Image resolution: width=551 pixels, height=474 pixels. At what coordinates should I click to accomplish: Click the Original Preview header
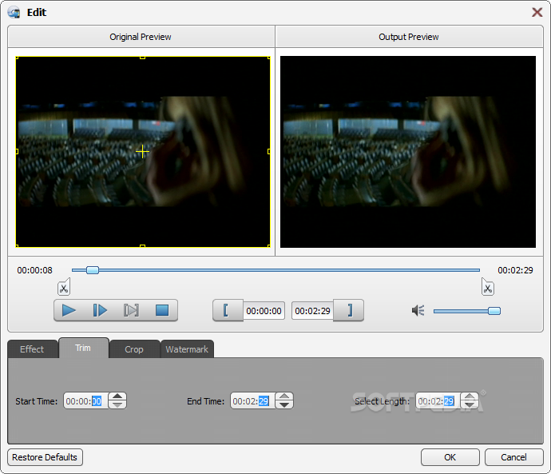[141, 37]
